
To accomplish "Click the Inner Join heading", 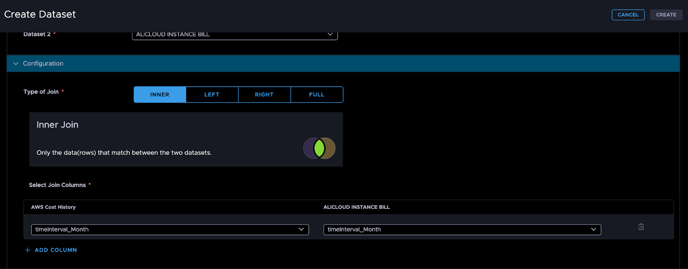I will click(x=58, y=125).
